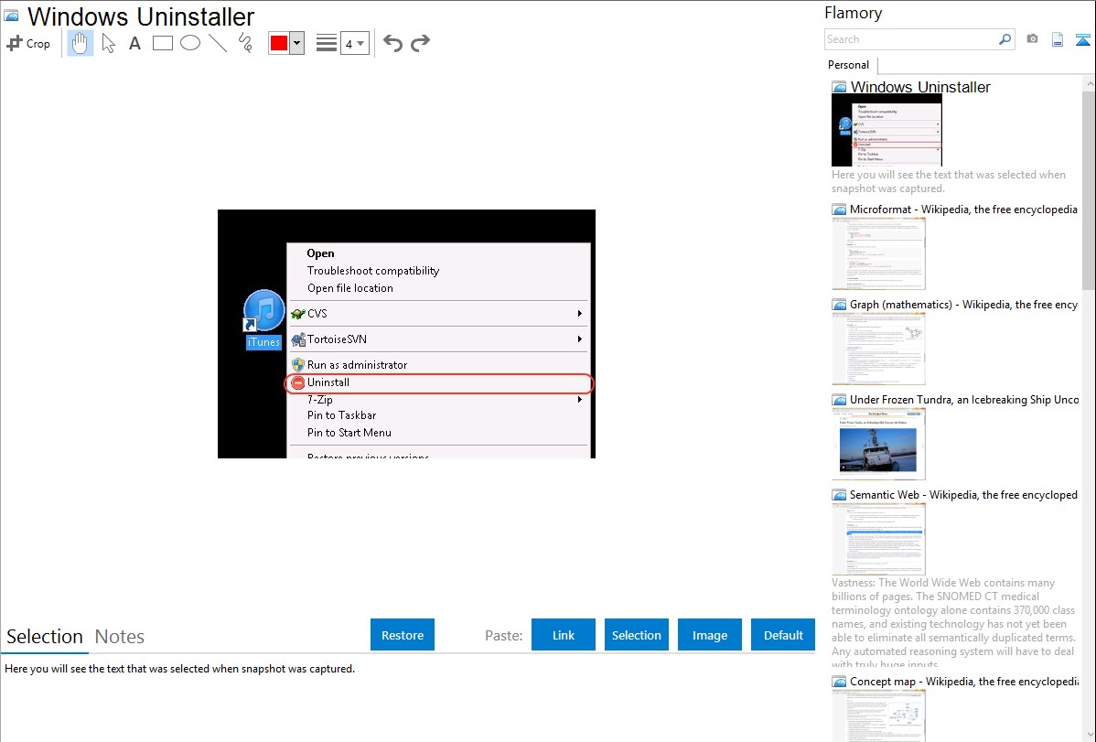Open the Selection tab
The image size is (1096, 742).
(x=45, y=637)
